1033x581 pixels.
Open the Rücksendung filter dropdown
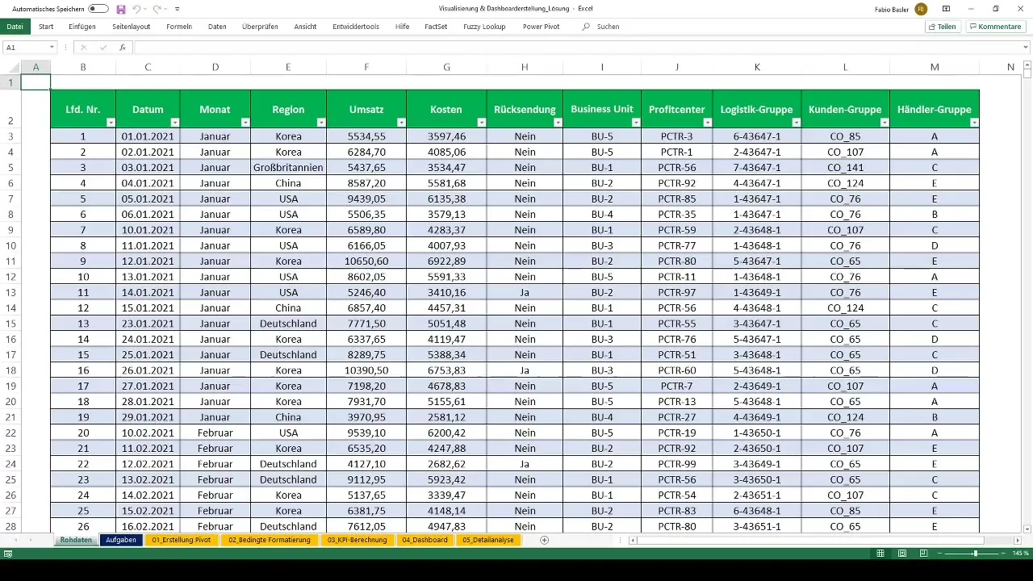point(558,123)
